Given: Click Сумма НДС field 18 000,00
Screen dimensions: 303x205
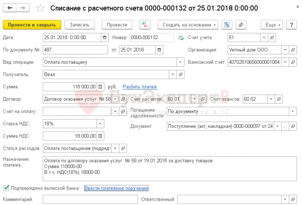Looking at the screenshot, I should point(70,136).
